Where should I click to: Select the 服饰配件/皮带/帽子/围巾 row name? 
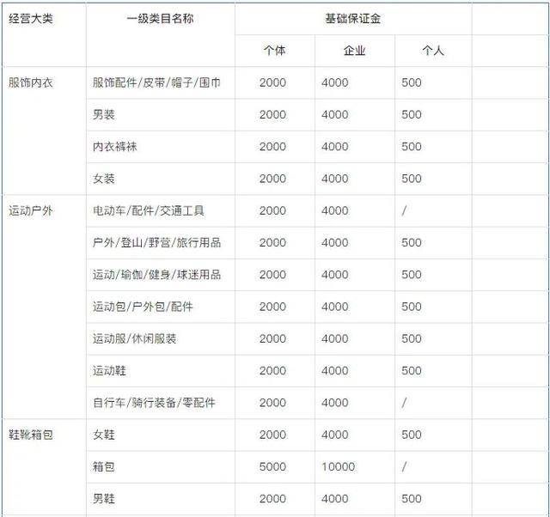point(156,82)
